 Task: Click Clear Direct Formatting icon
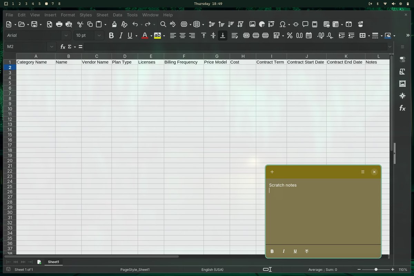pyautogui.click(x=124, y=24)
